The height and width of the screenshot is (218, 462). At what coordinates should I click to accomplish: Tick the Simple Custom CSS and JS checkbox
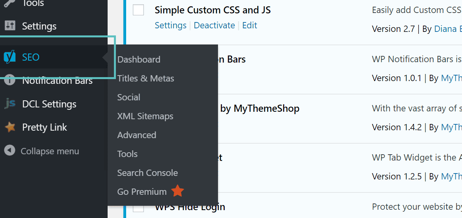(138, 10)
